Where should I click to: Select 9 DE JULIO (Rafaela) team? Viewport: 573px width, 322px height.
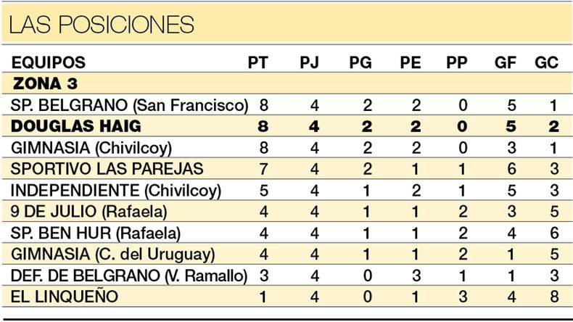coord(86,212)
